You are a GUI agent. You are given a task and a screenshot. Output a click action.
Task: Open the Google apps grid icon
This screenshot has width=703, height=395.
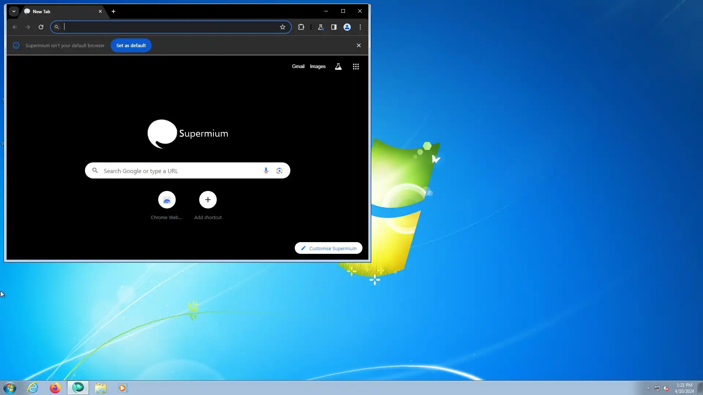point(356,67)
